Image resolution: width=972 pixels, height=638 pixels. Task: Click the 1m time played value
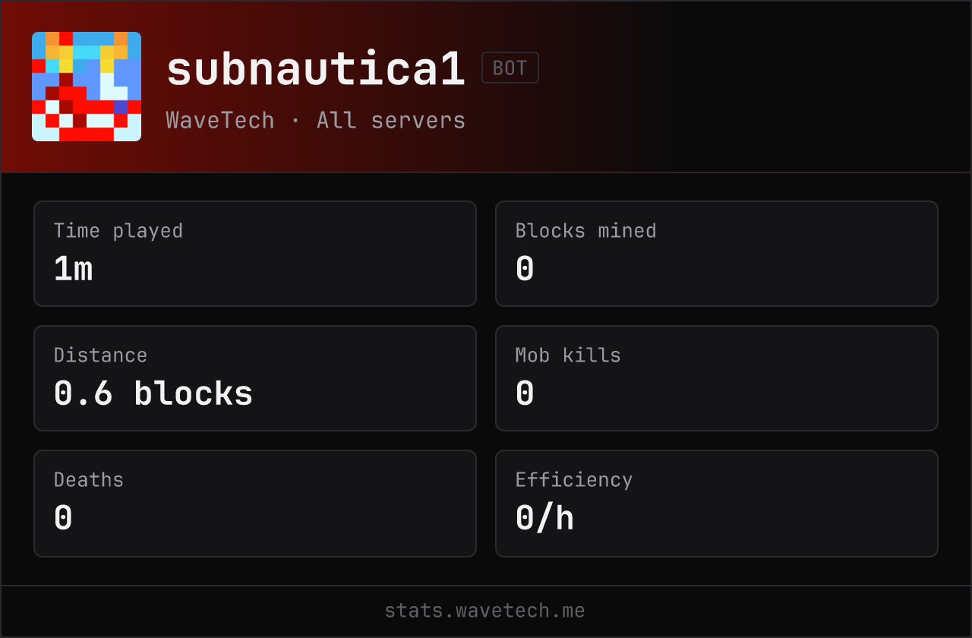click(73, 269)
